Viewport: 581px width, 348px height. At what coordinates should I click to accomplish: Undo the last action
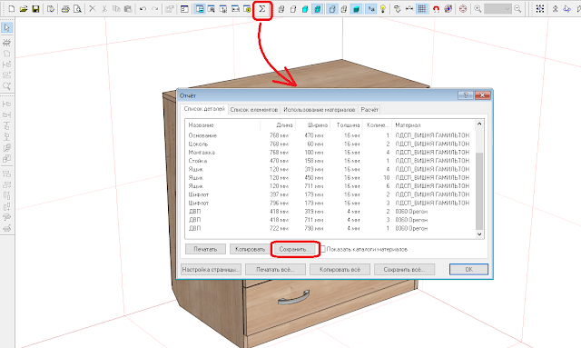143,8
